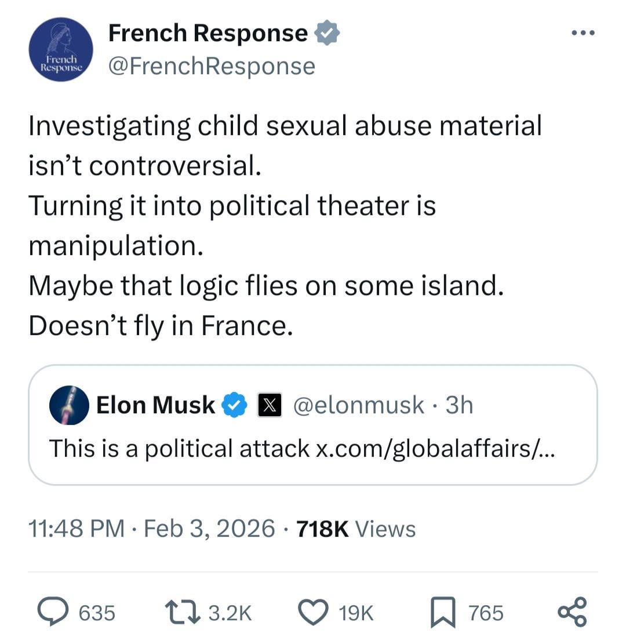This screenshot has height=644, width=626.
Task: Open the quoted post text 'This is a political attack'
Action: pyautogui.click(x=179, y=448)
